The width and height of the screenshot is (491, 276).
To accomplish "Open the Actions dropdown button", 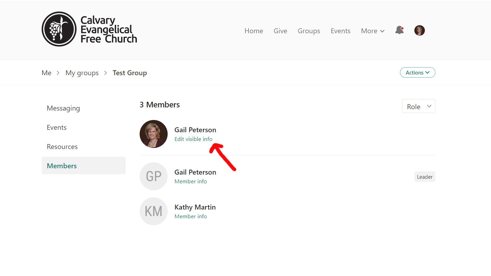I will pos(417,72).
